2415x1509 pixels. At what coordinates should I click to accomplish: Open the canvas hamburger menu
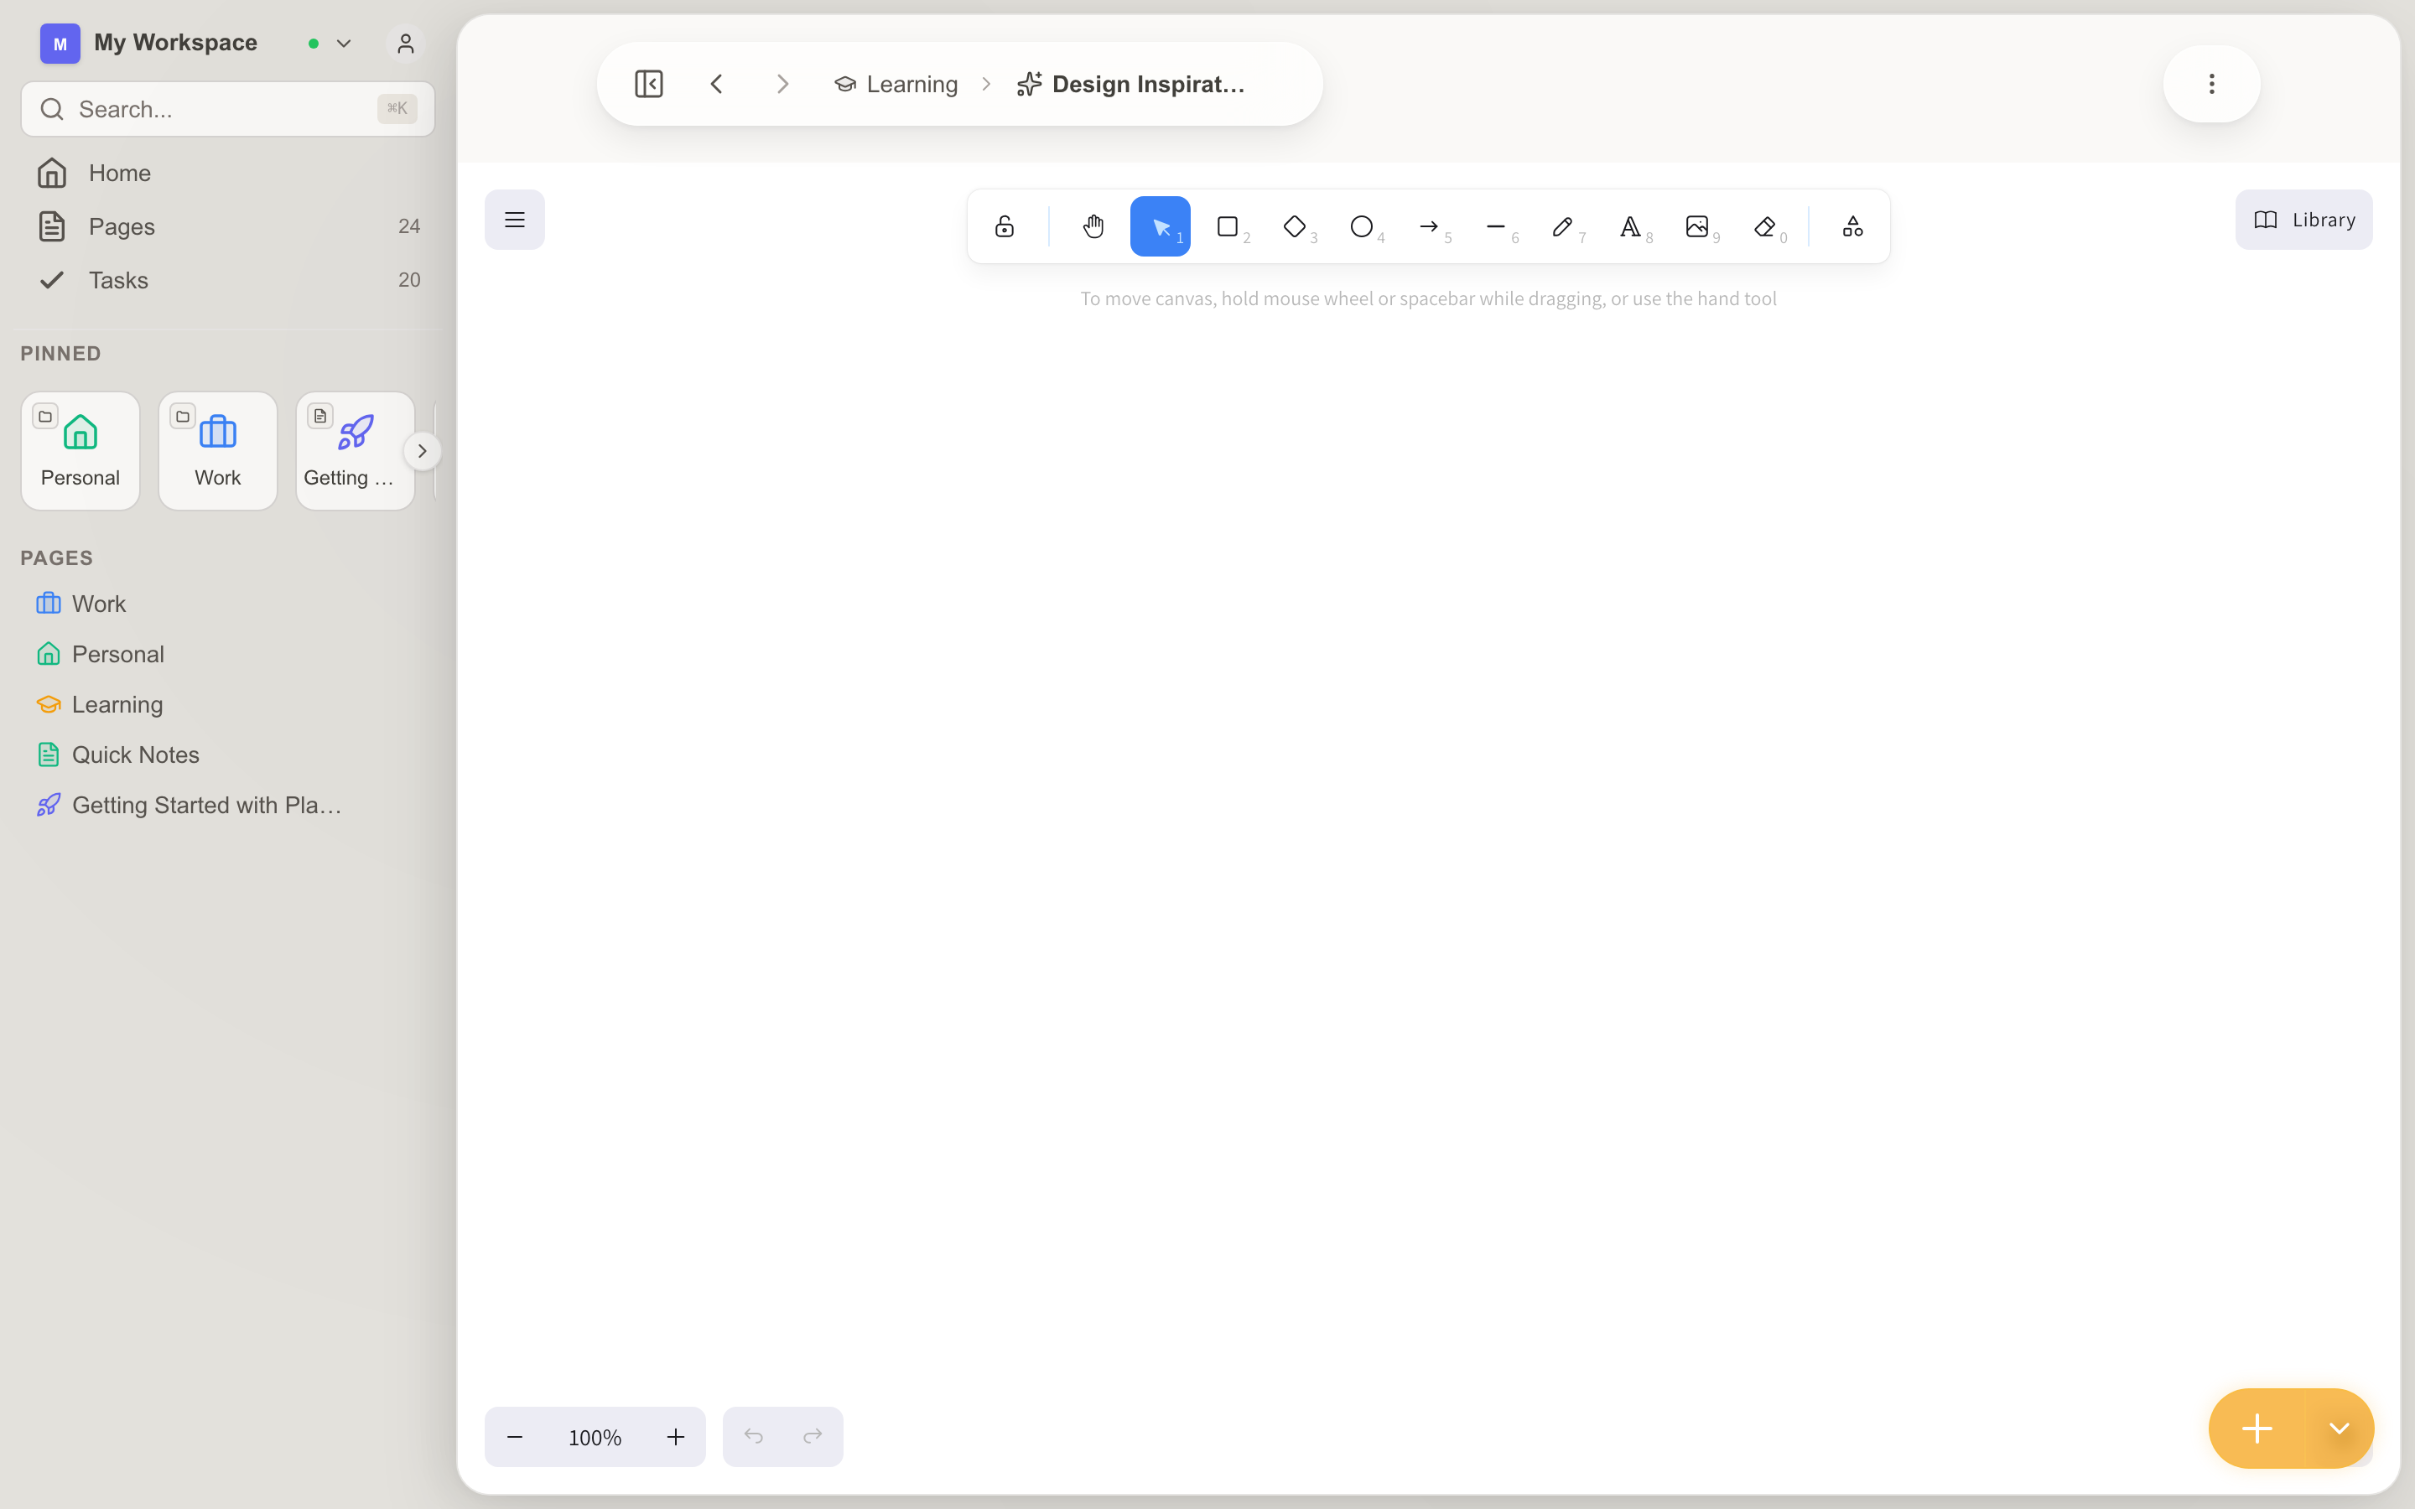[x=515, y=220]
